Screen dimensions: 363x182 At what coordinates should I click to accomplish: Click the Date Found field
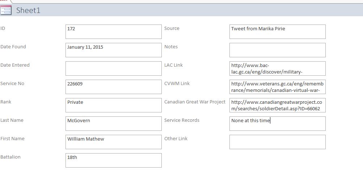pyautogui.click(x=113, y=50)
